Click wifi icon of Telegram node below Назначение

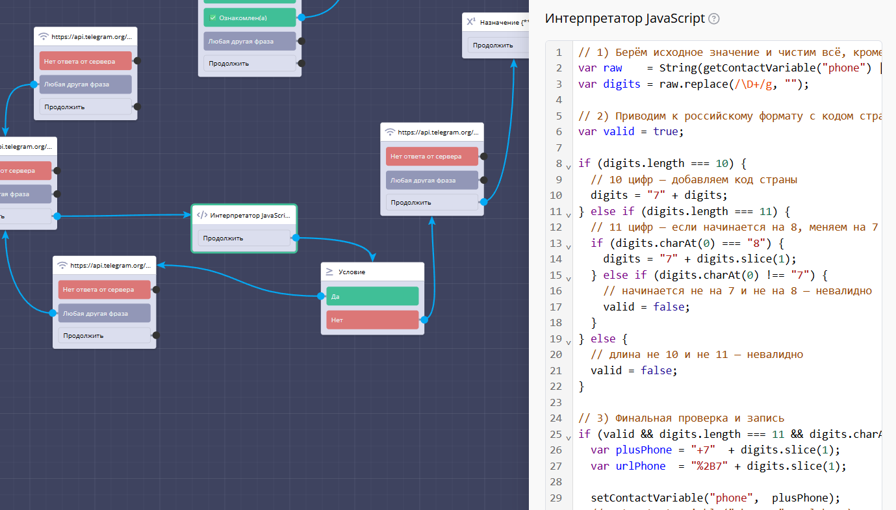click(390, 132)
